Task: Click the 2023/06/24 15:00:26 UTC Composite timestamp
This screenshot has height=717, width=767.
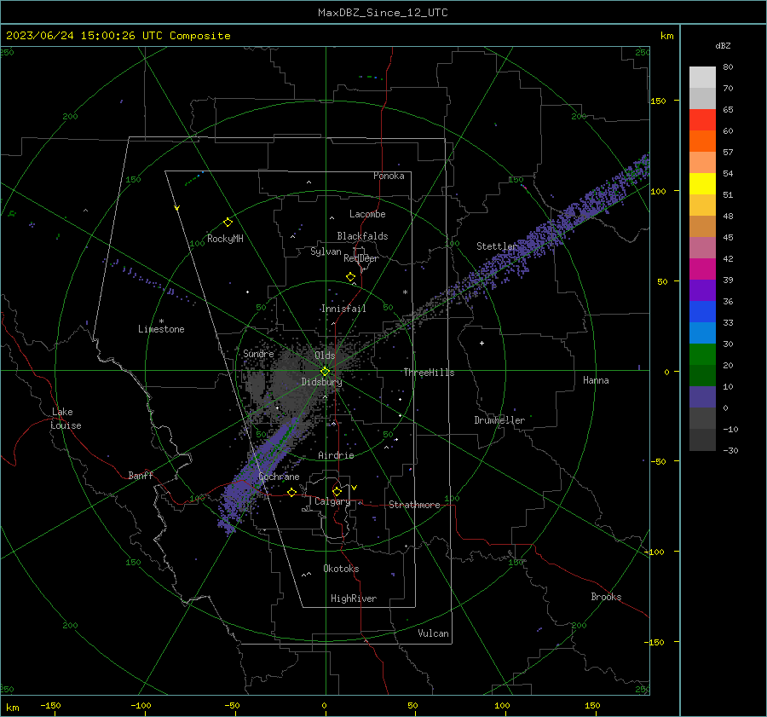Action: (x=118, y=36)
